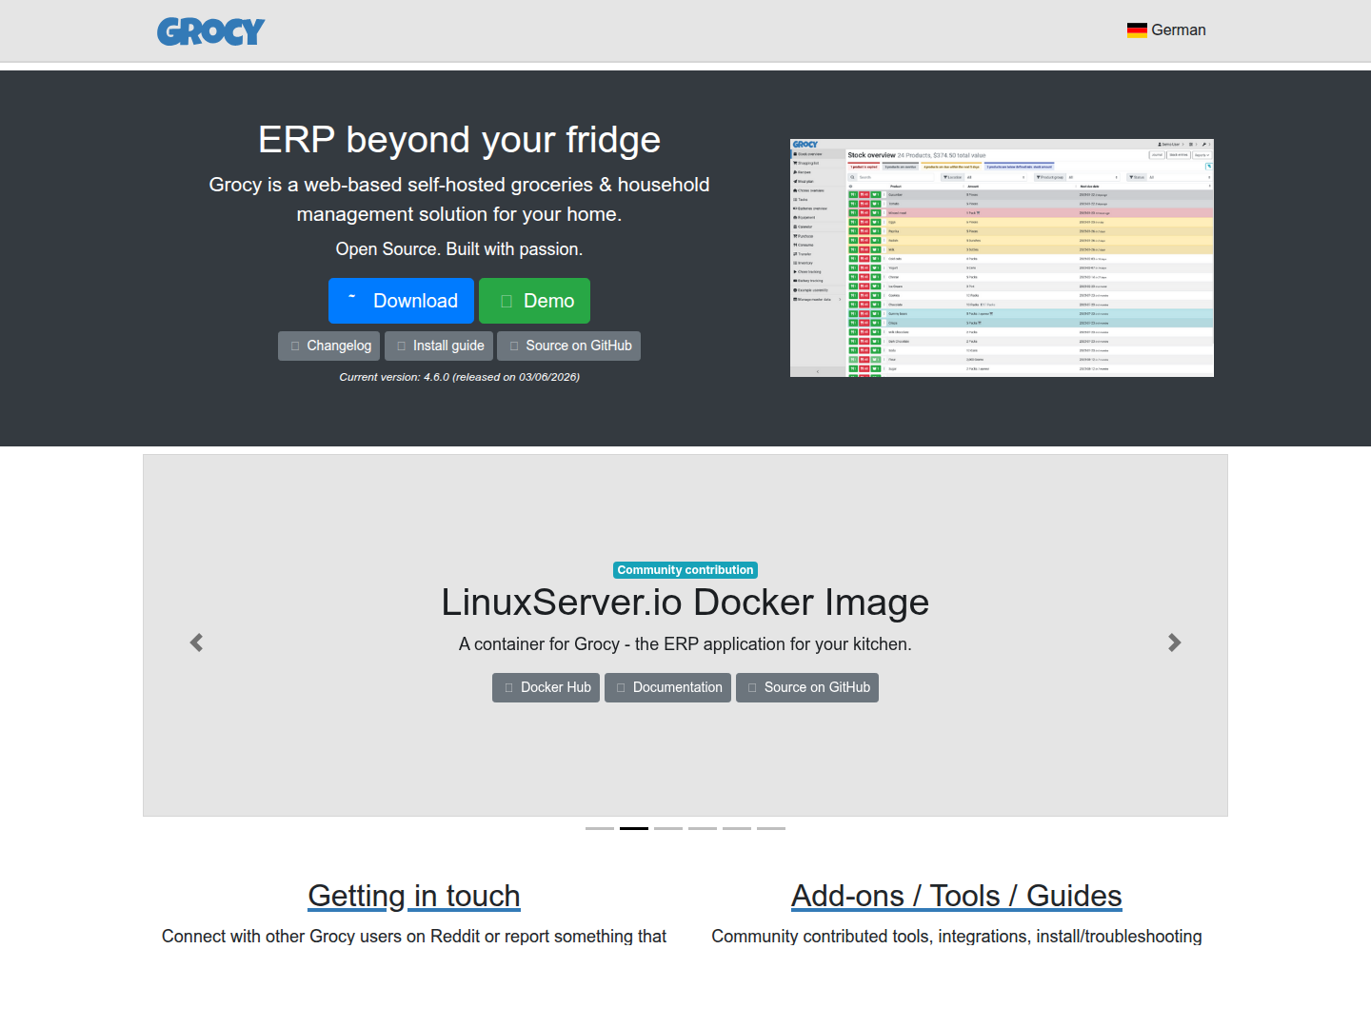Open the German language link text

(1179, 30)
